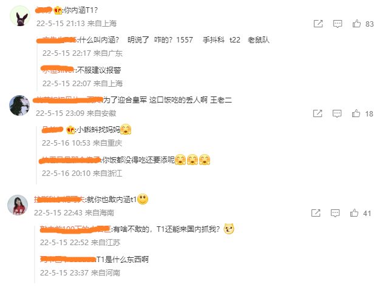Share the comment posted from 安徽
This screenshot has width=388, height=287.
[x=318, y=113]
